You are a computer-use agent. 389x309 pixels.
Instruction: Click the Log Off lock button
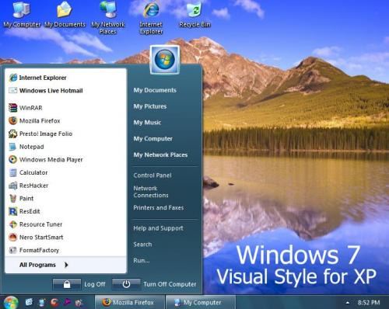pos(67,284)
